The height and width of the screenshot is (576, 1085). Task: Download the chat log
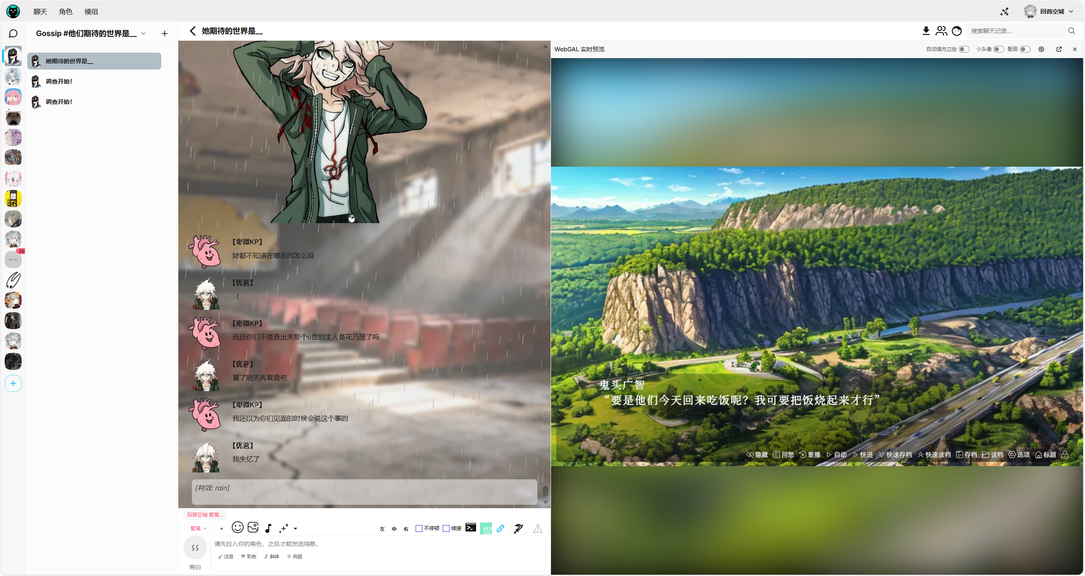tap(925, 31)
